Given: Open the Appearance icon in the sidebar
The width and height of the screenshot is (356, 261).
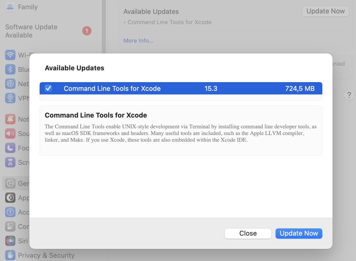Looking at the screenshot, I should (10, 198).
